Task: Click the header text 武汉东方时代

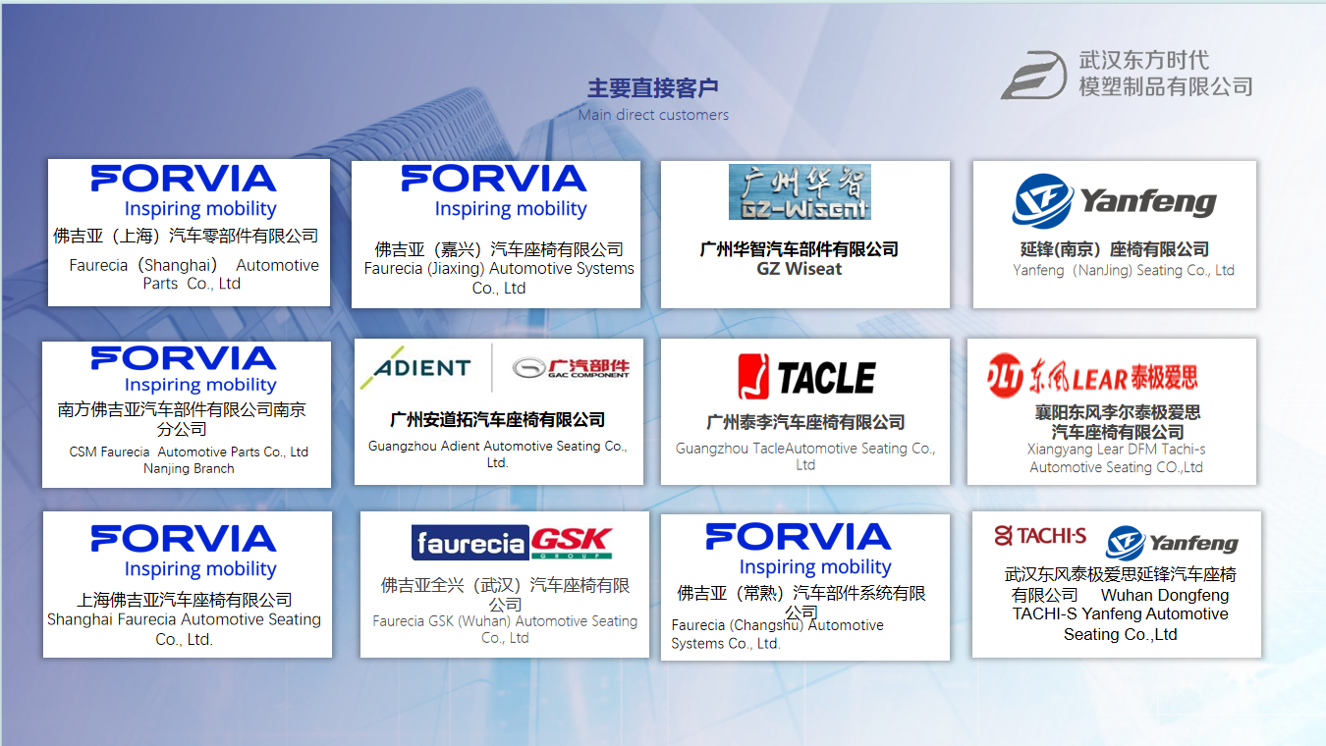Action: [1143, 61]
